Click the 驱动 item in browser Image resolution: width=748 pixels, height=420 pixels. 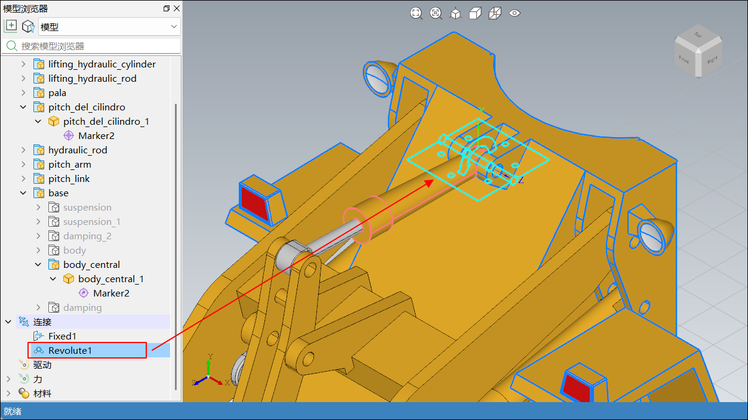[x=42, y=365]
